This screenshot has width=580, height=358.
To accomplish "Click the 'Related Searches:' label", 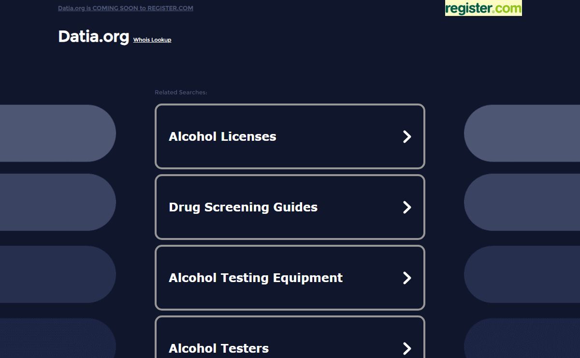I will click(x=181, y=92).
